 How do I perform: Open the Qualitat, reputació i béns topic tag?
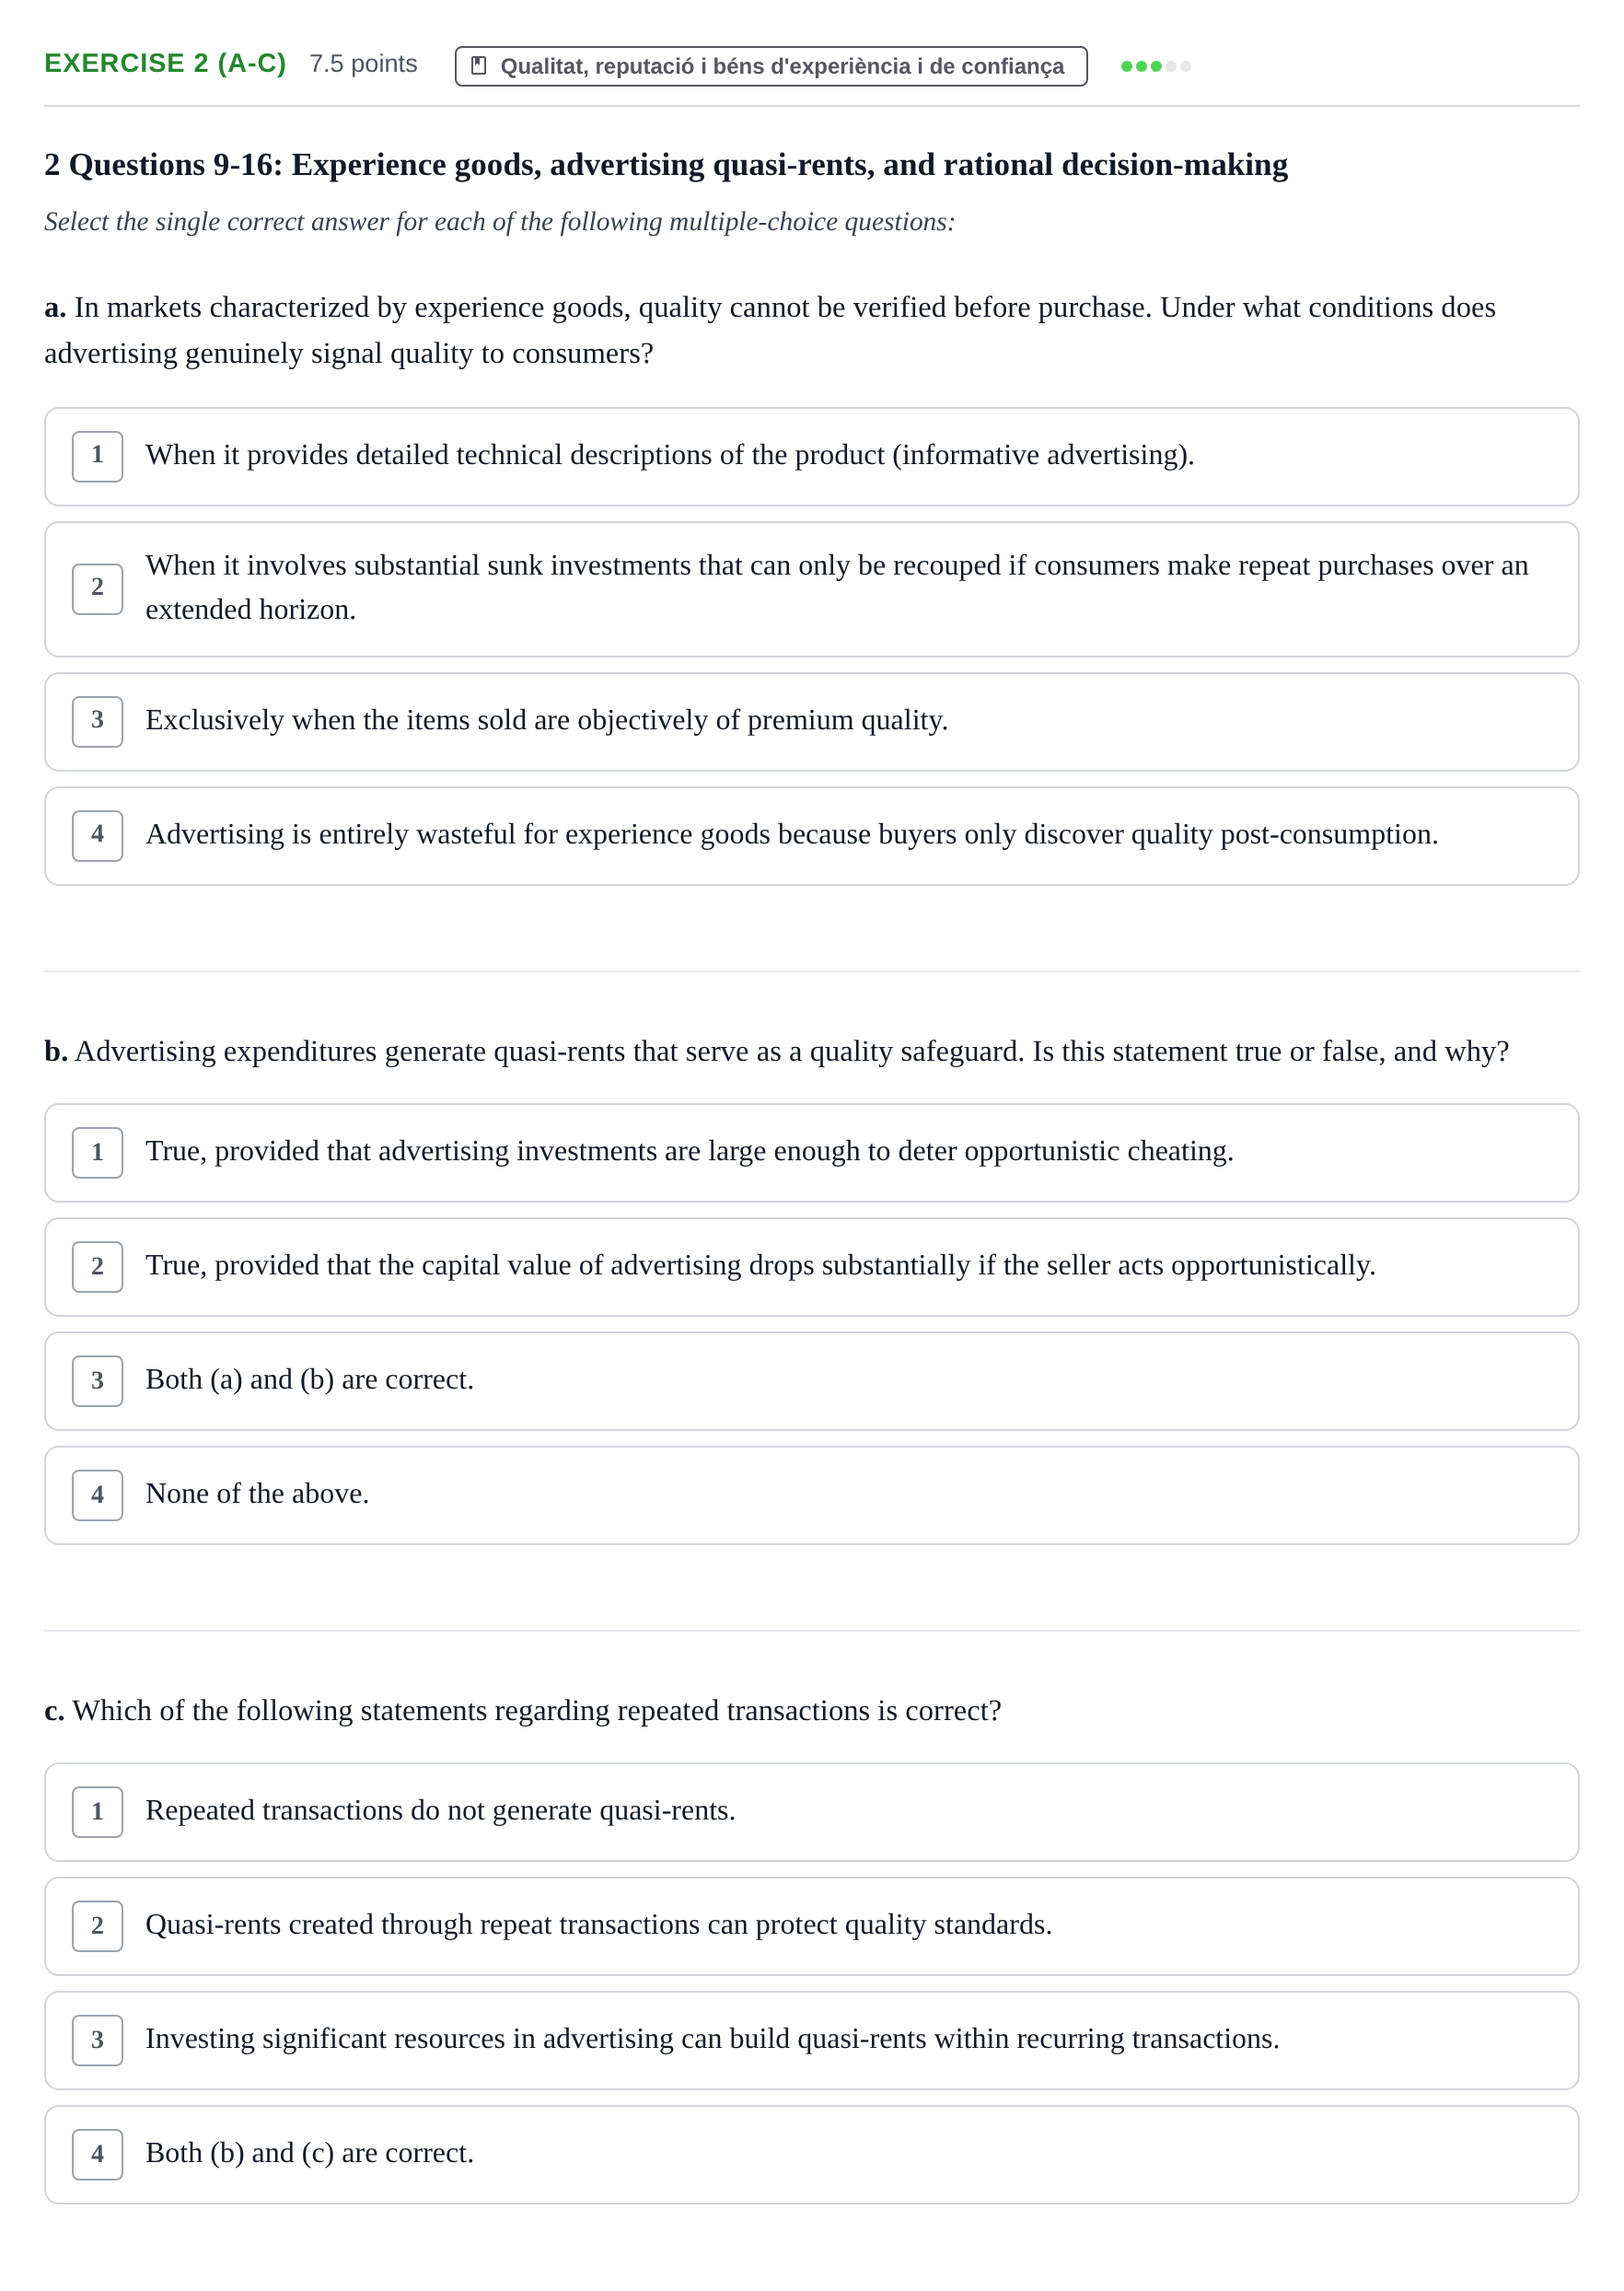(770, 66)
